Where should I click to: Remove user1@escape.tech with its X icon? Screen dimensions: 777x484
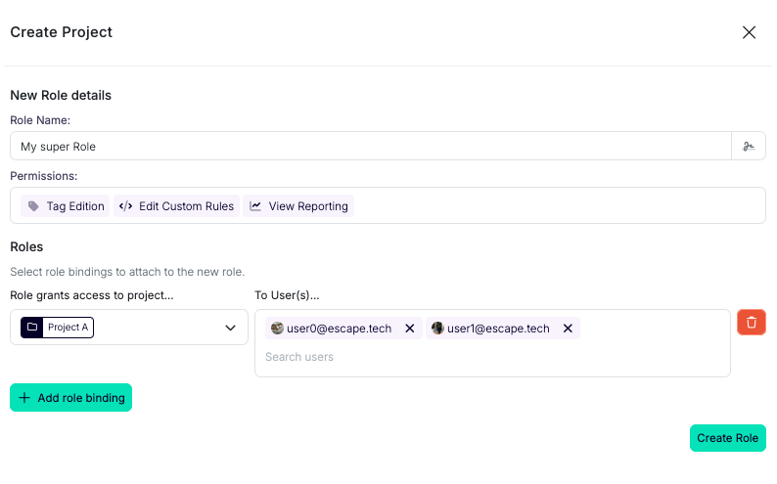pyautogui.click(x=568, y=329)
